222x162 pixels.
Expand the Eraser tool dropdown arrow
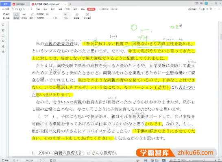click(80, 18)
